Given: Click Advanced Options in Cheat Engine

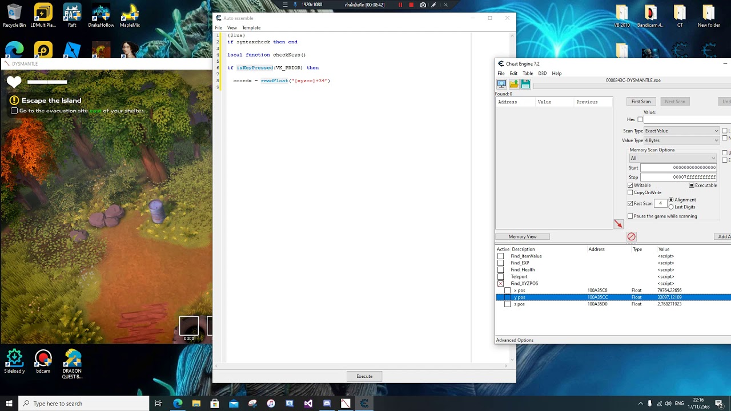Looking at the screenshot, I should [515, 341].
